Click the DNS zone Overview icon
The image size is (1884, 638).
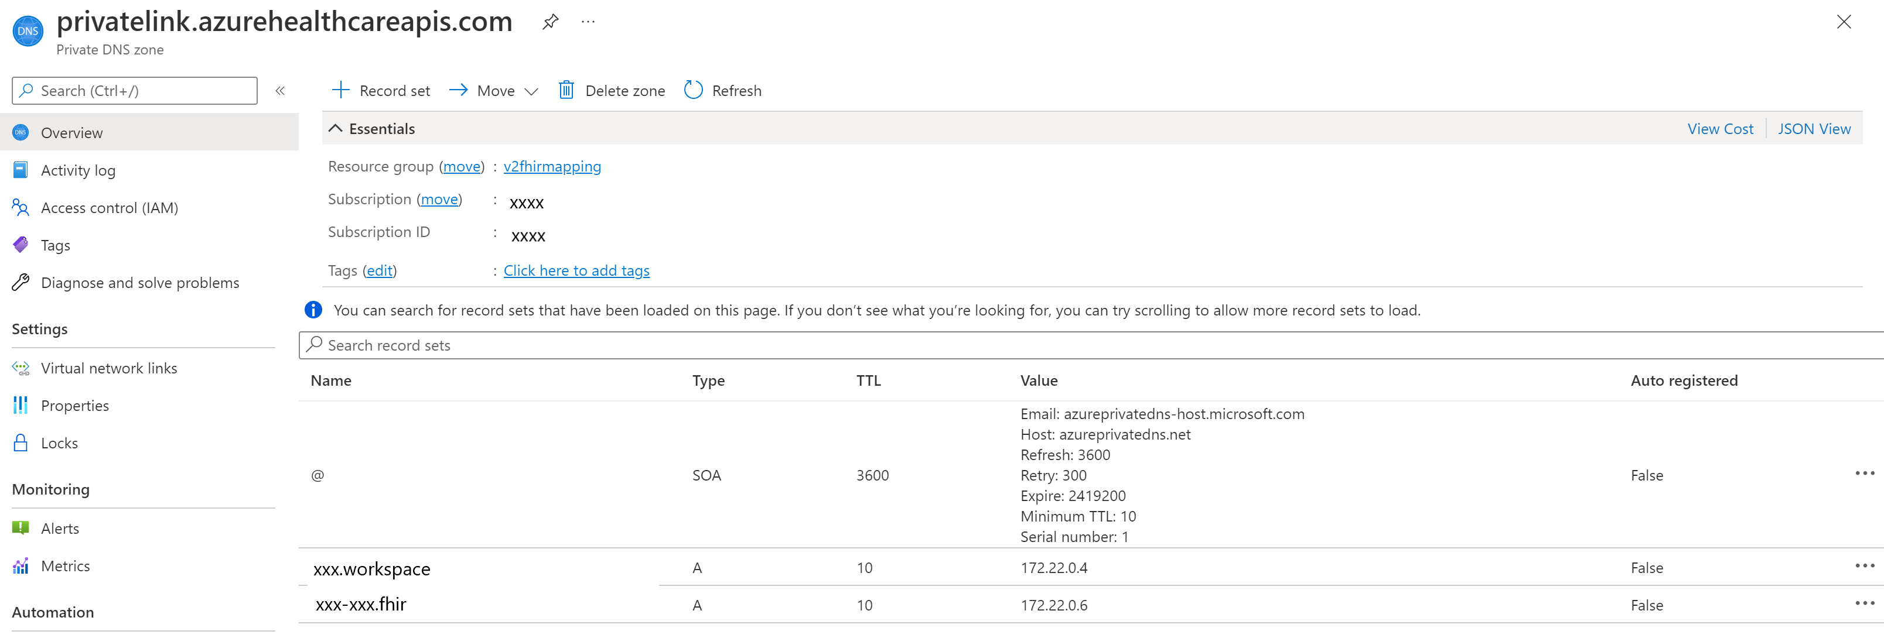pyautogui.click(x=21, y=132)
